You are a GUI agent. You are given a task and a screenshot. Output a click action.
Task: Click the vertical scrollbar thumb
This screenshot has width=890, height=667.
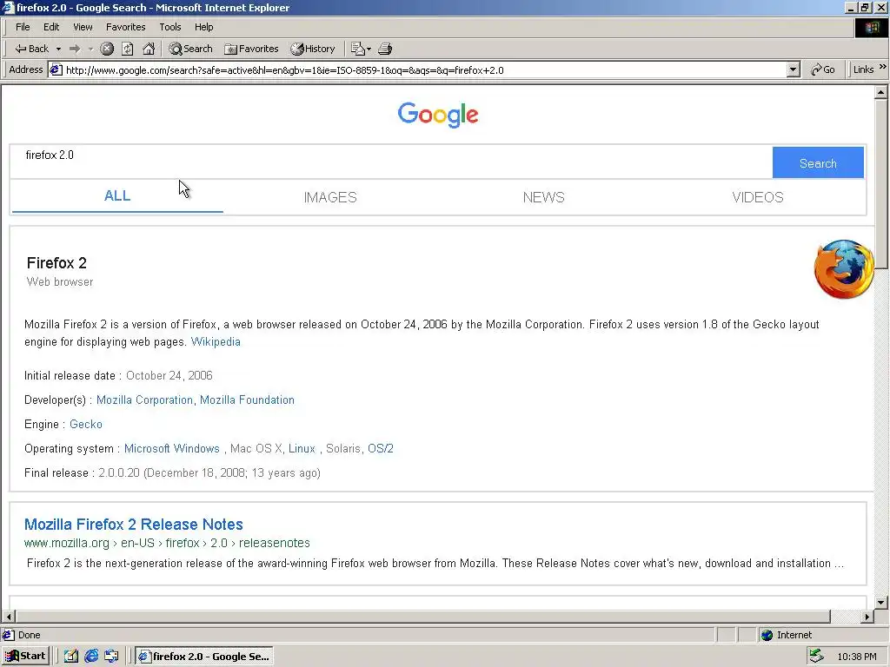click(x=881, y=184)
